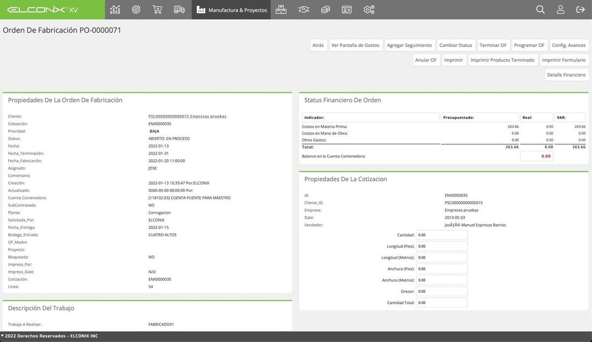Click Programar OF button
The height and width of the screenshot is (342, 592).
[530, 45]
